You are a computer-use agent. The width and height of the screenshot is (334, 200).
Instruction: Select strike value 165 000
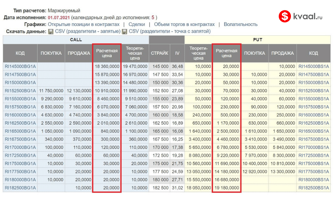click(x=160, y=131)
